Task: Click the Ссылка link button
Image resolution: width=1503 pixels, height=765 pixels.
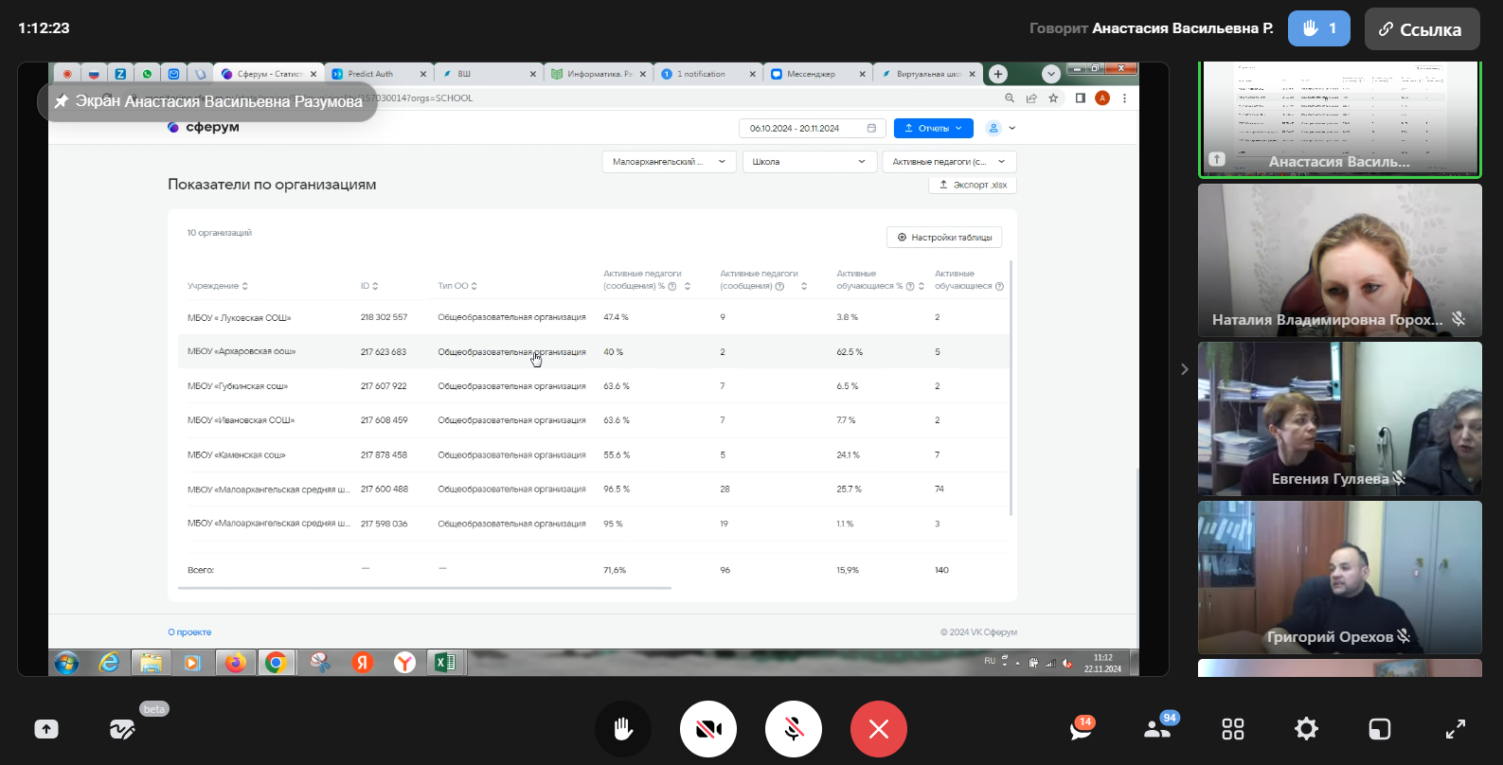Action: [x=1421, y=29]
